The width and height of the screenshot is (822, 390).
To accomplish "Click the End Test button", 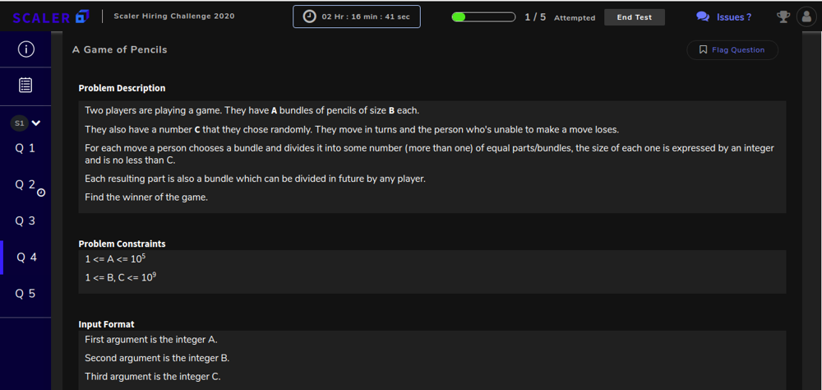I will 635,17.
